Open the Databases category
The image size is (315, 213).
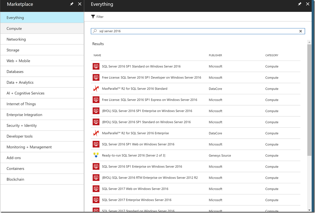pos(42,71)
